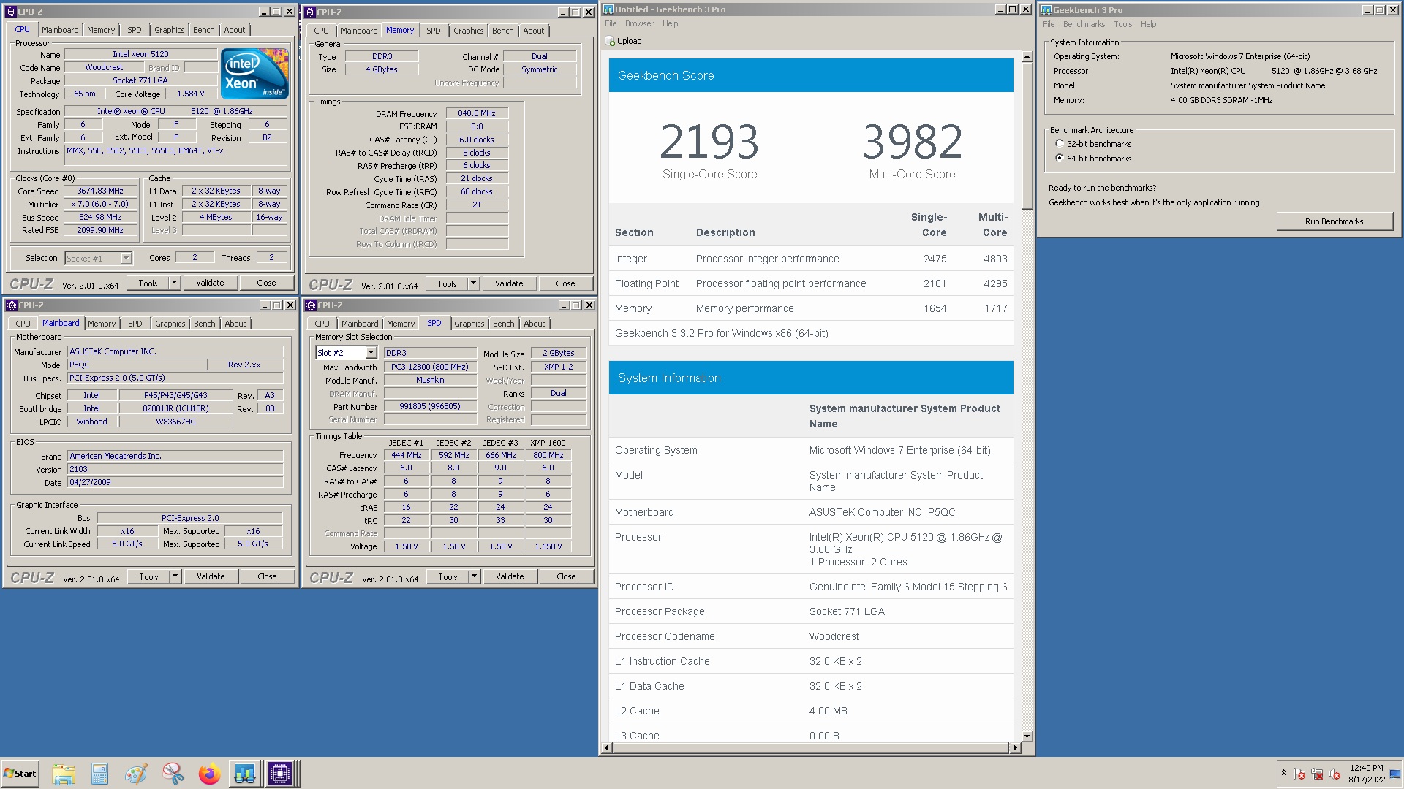Click the network disconnected tray icon
The image size is (1404, 789).
click(x=1317, y=774)
